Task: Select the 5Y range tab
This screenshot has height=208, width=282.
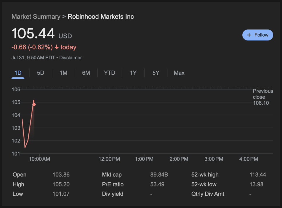Action: pos(156,73)
